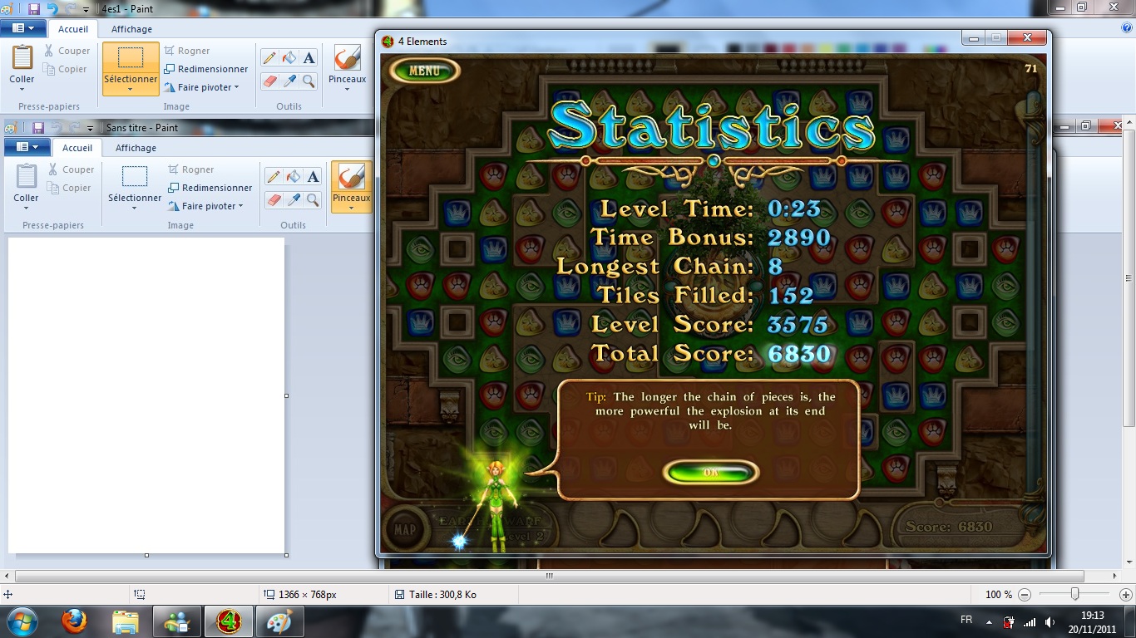Expand the Pinceaux brushes dropdown in Sans titre window
The image size is (1136, 638).
[x=351, y=209]
